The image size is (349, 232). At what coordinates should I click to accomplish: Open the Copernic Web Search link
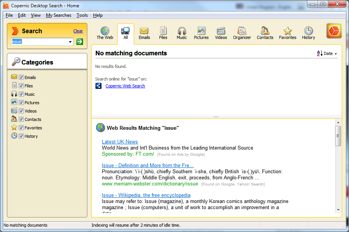tap(125, 86)
